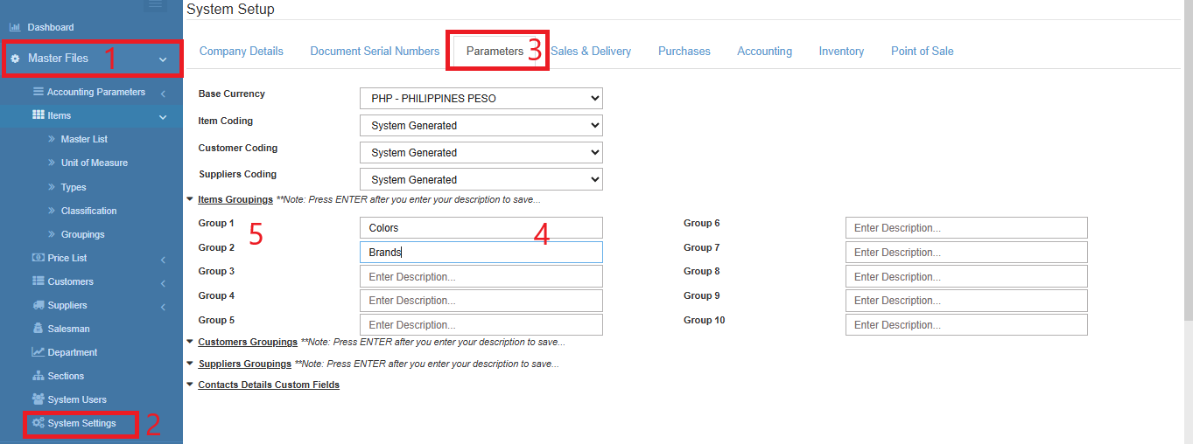Viewport: 1193px width, 444px height.
Task: Switch to the Sales & Delivery tab
Action: pyautogui.click(x=591, y=52)
